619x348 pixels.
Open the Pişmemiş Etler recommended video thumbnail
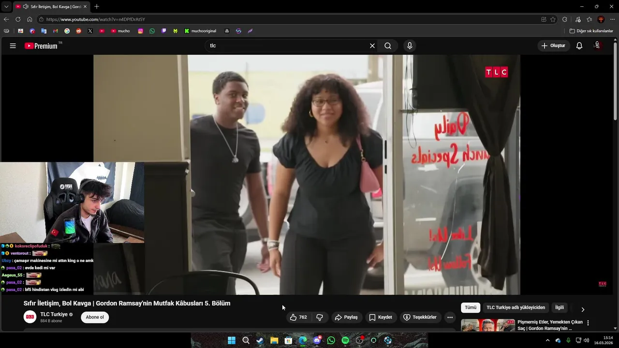point(488,325)
